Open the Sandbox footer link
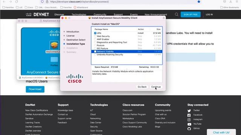Viewport: 241px width, 135px height. click(x=29, y=118)
